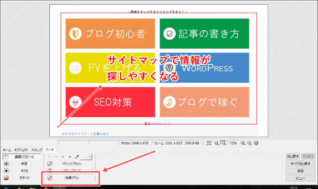The image size is (318, 189).
Task: Click the checkerboard transparency icon in status bar
Action: (203, 143)
